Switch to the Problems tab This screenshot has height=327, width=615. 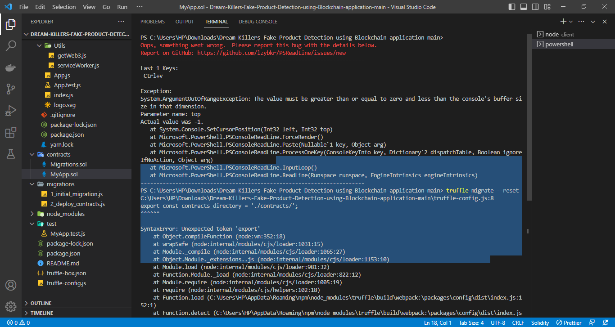(153, 22)
